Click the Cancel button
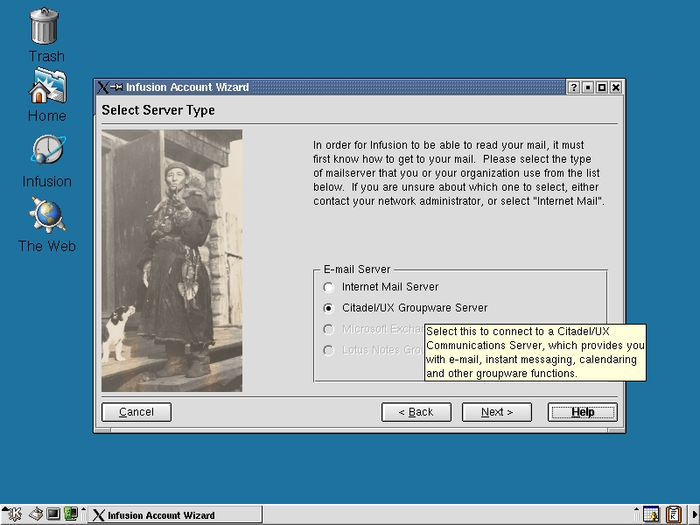This screenshot has height=525, width=700. point(136,412)
